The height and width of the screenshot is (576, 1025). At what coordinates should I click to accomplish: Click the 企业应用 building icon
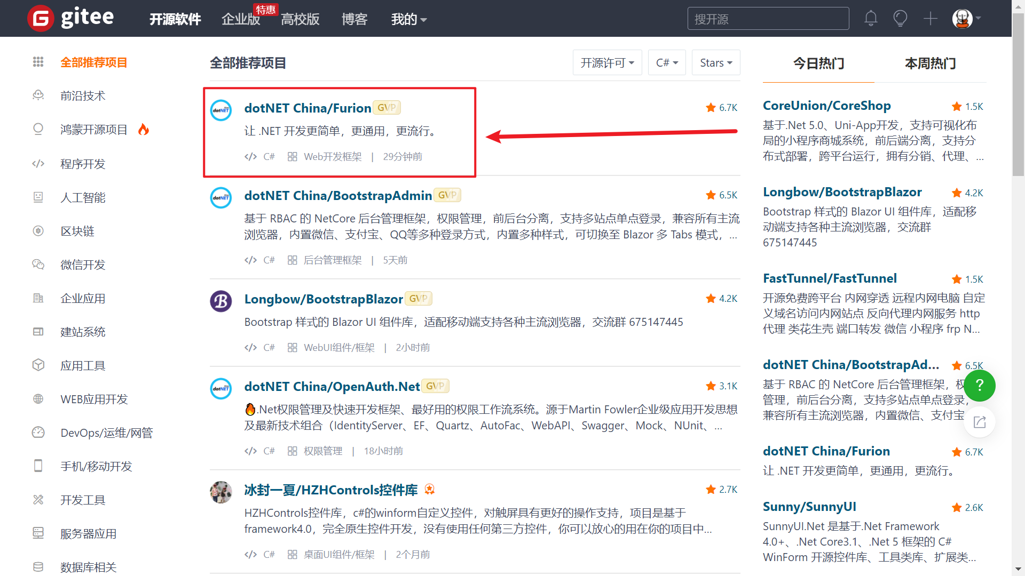(x=38, y=298)
